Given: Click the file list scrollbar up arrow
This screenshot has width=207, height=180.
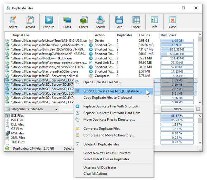Looking at the screenshot, I should 200,34.
